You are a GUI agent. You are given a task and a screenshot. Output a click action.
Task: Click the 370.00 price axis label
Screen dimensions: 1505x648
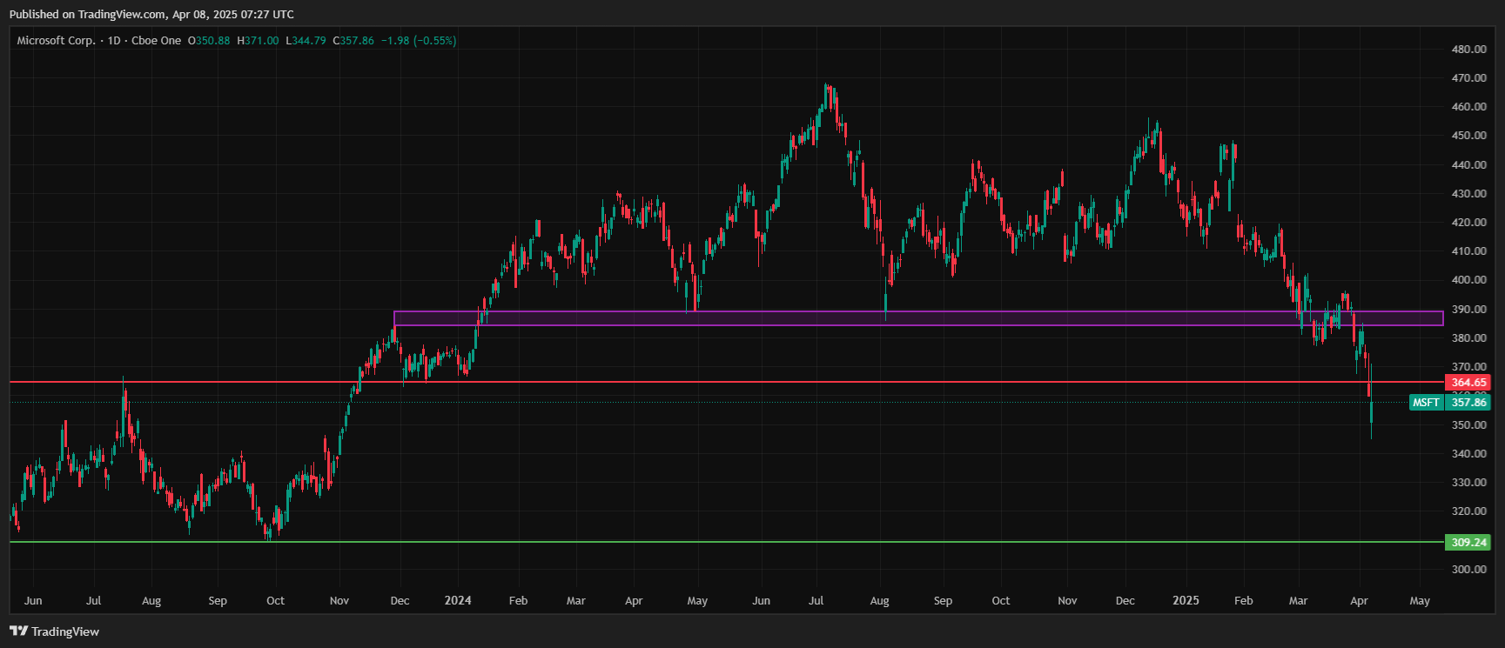pos(1469,367)
